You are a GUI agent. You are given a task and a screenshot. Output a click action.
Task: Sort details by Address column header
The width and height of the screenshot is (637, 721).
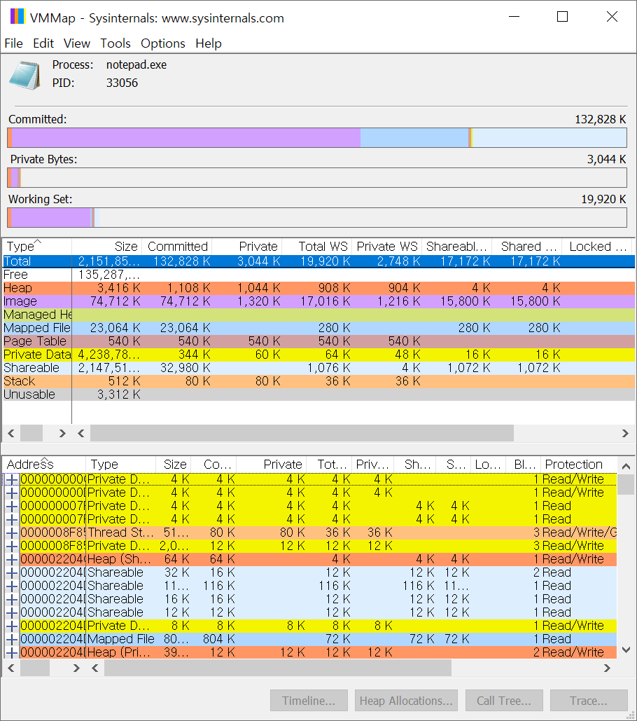[x=44, y=465]
